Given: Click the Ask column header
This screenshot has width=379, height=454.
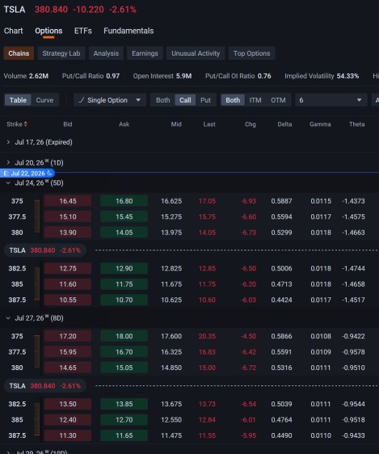Looking at the screenshot, I should (124, 124).
